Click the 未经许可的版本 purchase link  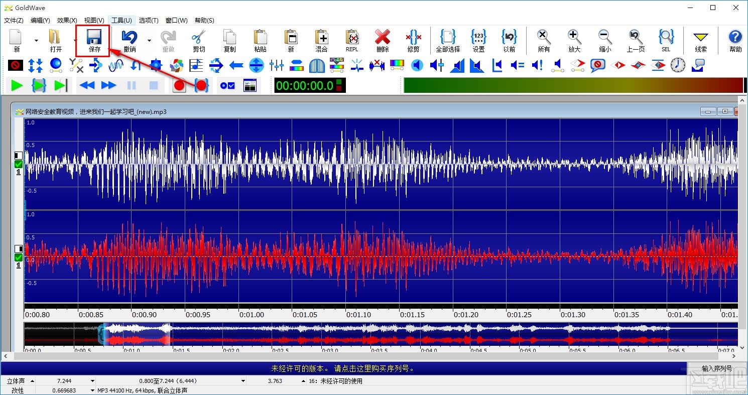343,368
